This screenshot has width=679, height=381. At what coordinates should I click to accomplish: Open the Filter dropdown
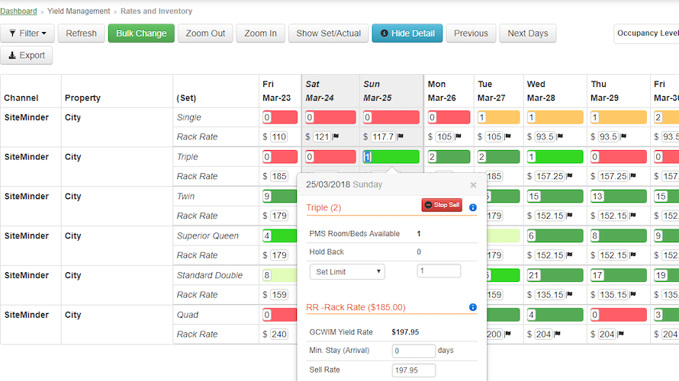pos(27,34)
